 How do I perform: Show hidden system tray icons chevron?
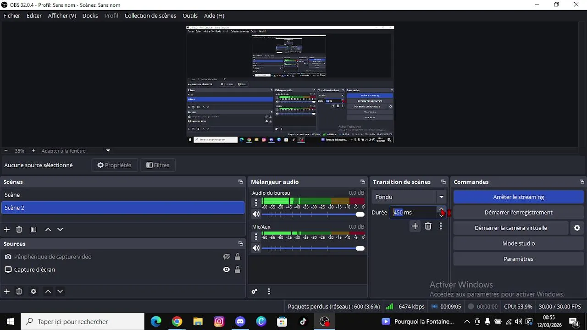click(x=467, y=321)
